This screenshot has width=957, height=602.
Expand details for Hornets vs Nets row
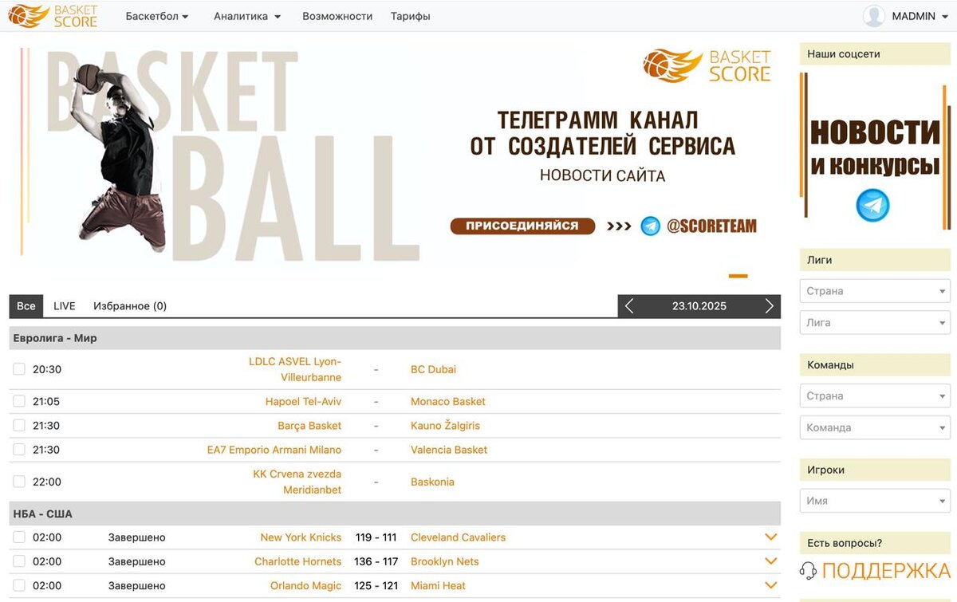point(770,561)
